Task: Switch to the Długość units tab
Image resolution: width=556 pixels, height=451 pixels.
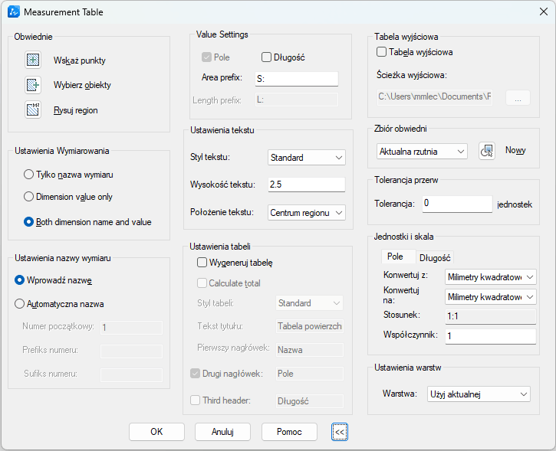Action: tap(435, 258)
